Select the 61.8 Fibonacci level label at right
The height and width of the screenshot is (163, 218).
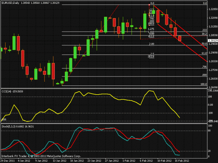[x=204, y=53]
